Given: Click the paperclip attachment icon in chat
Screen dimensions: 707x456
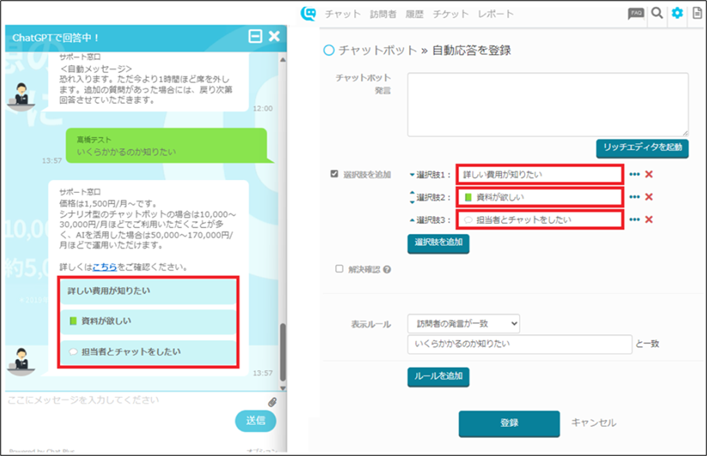Looking at the screenshot, I should (x=272, y=400).
